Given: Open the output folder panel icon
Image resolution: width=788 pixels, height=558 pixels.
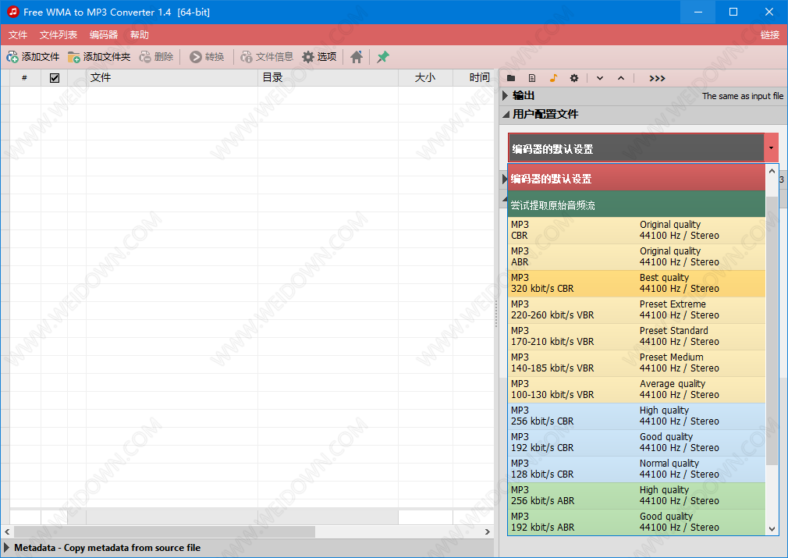Looking at the screenshot, I should point(511,78).
